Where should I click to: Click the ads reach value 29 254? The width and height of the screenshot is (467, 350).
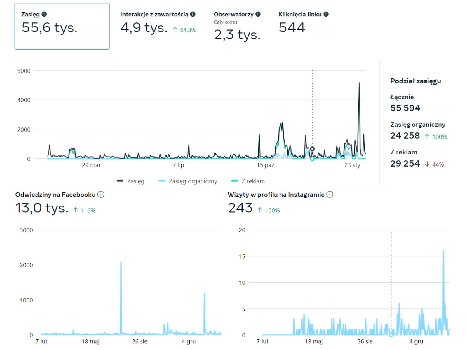405,164
